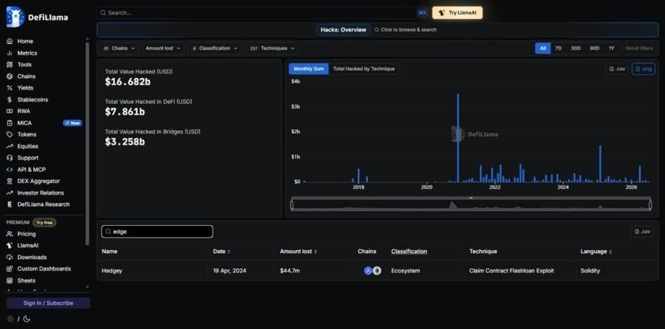The width and height of the screenshot is (665, 329).
Task: Click the Try LlamaAI button
Action: [x=457, y=13]
